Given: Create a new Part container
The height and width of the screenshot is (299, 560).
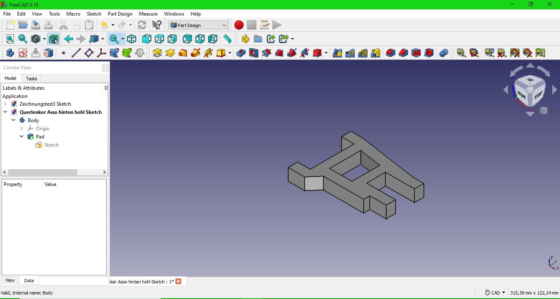Looking at the screenshot, I should 245,39.
